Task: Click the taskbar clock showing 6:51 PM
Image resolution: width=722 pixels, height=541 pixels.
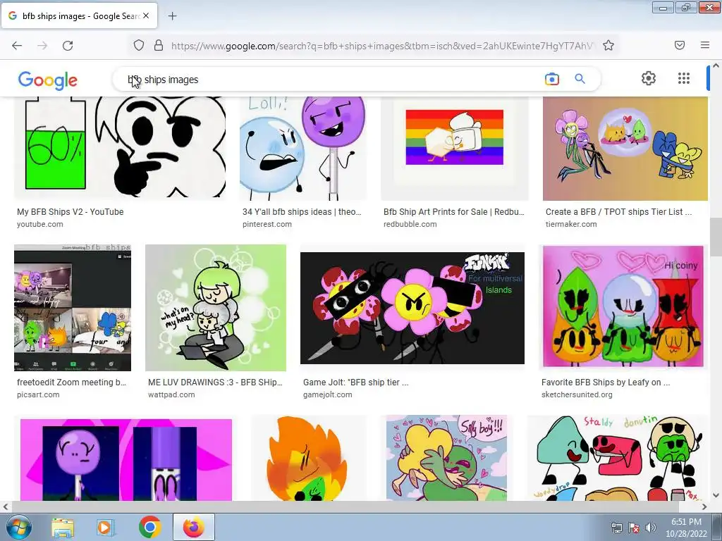Action: 686,527
